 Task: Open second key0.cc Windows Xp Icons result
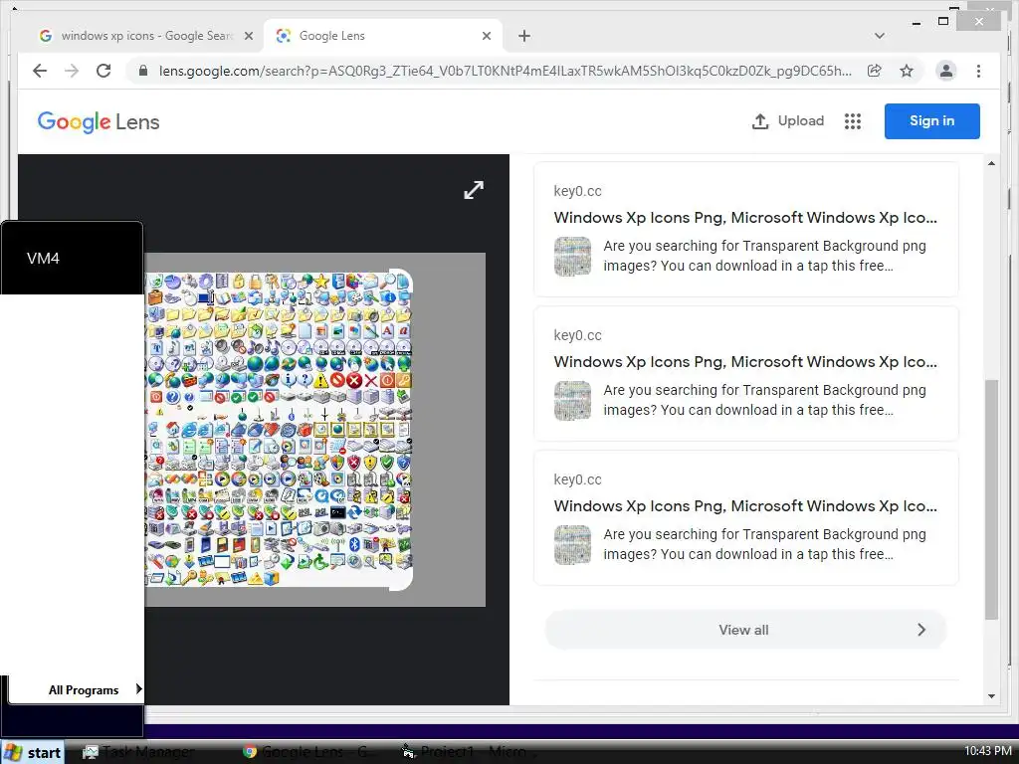(x=744, y=362)
